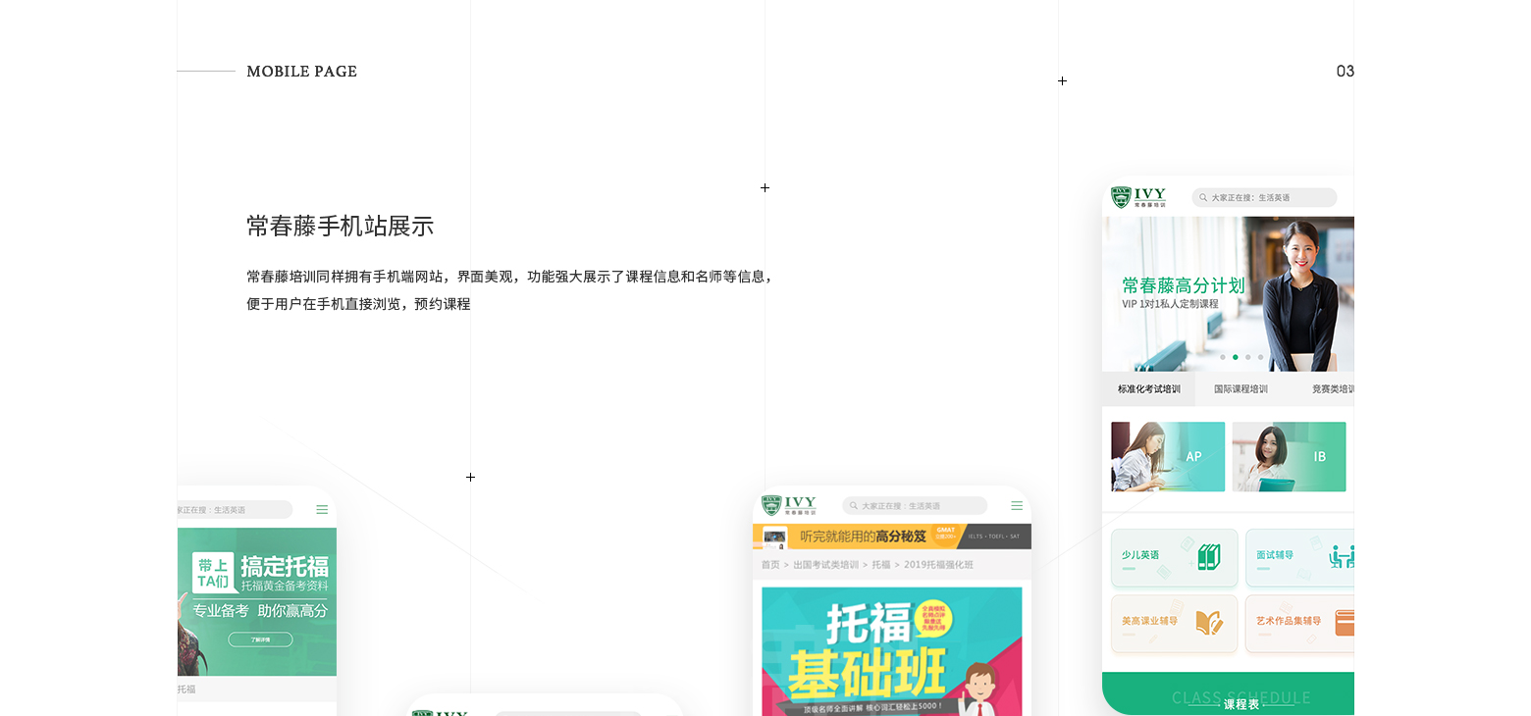
Task: Click the MOBILE PAGE section label
Action: click(x=302, y=72)
